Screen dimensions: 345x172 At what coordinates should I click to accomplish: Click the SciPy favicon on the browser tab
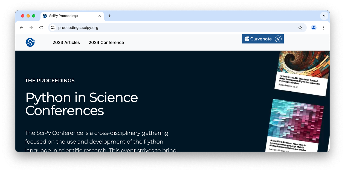(45, 16)
